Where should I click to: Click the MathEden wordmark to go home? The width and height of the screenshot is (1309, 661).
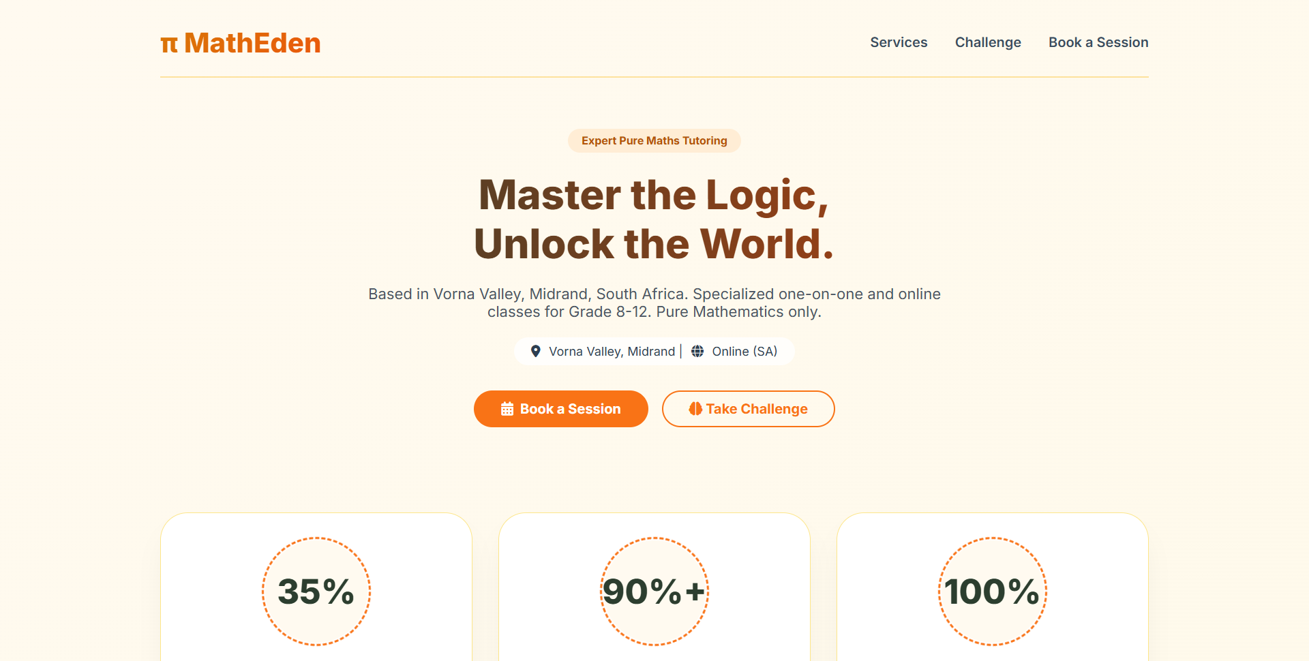253,43
